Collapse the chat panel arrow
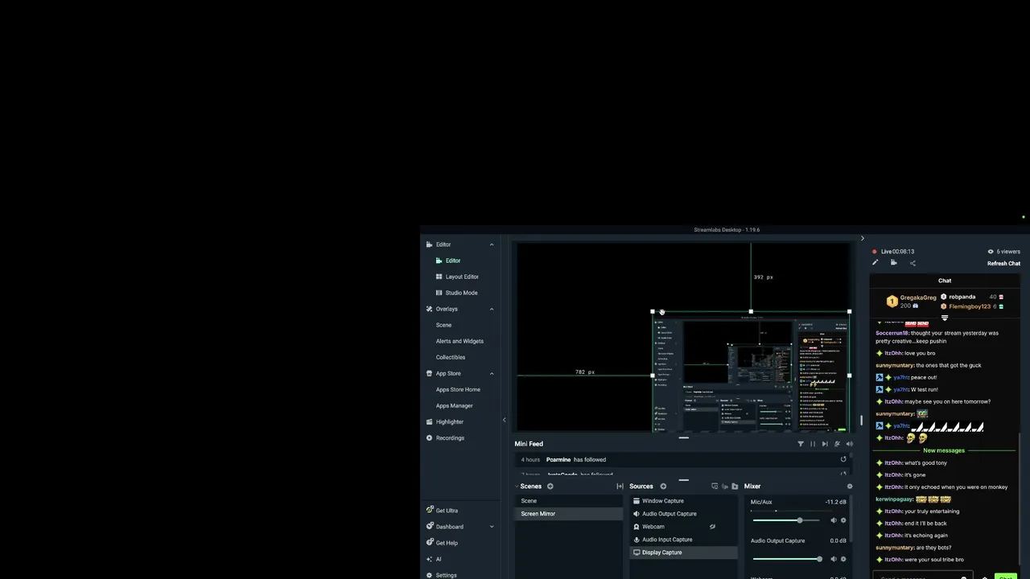 click(x=862, y=238)
